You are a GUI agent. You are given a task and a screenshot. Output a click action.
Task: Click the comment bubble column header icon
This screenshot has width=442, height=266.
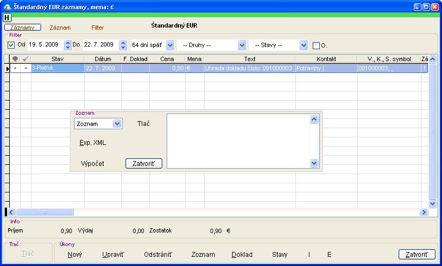coord(15,58)
